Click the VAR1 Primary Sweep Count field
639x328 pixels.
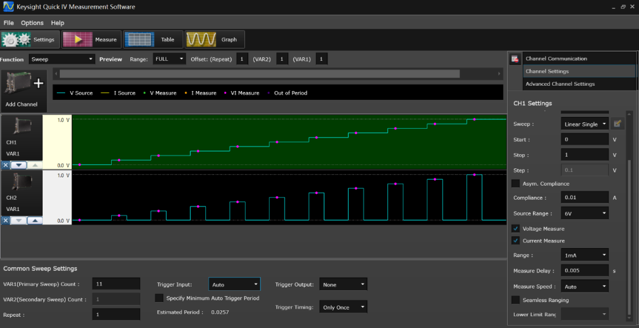116,284
